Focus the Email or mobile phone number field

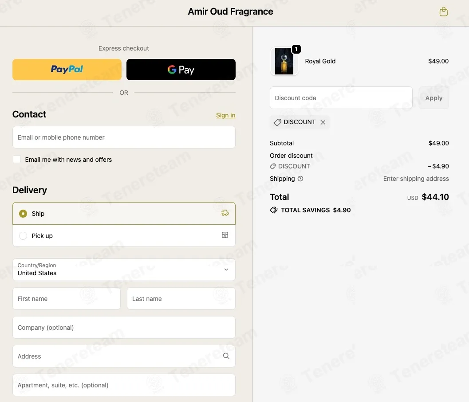[124, 137]
